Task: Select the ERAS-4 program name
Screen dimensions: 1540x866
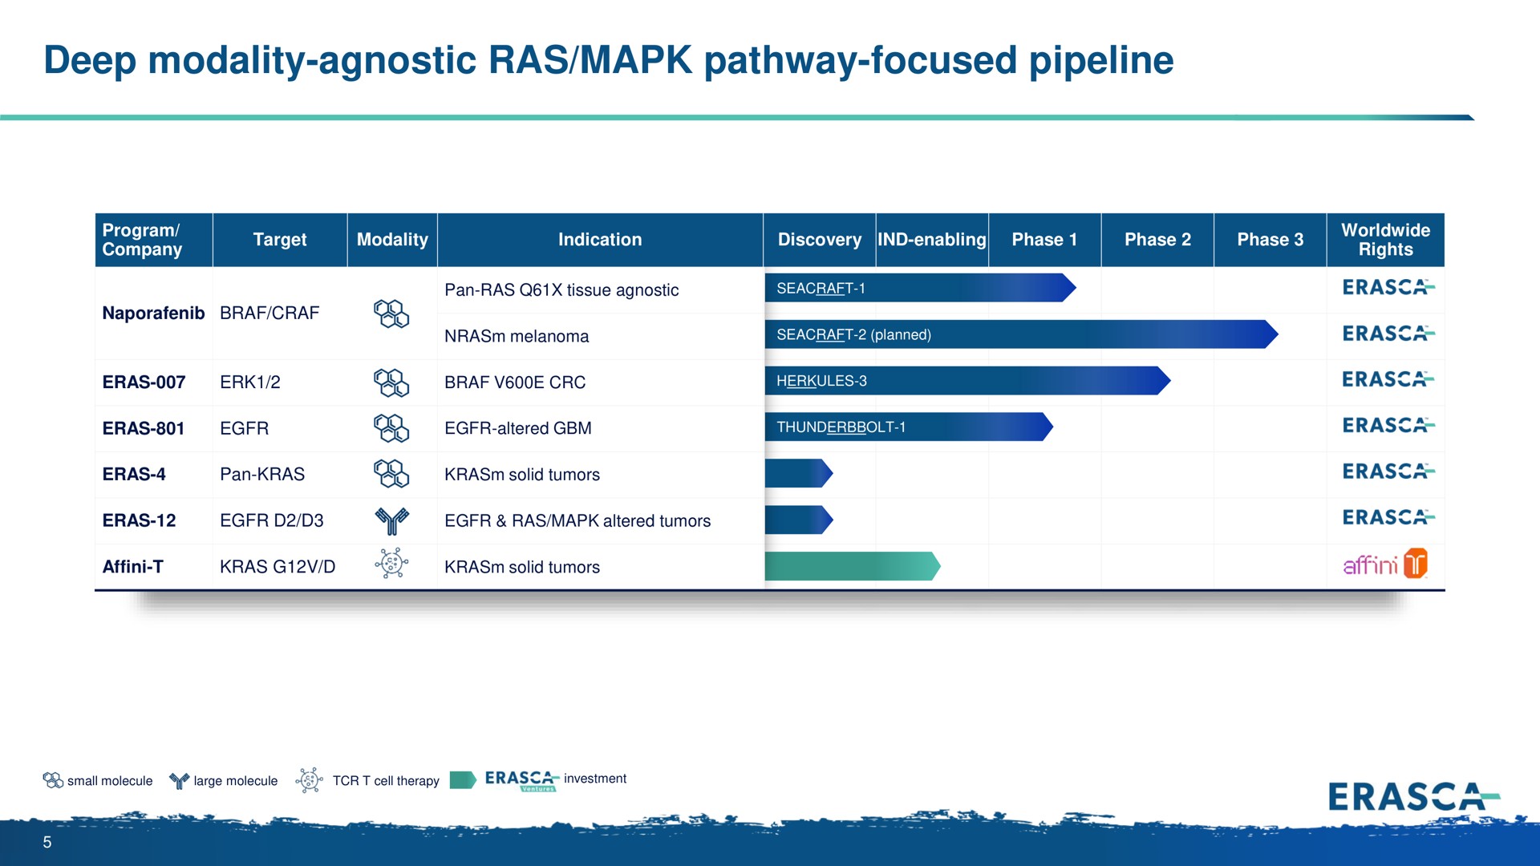Action: click(134, 475)
